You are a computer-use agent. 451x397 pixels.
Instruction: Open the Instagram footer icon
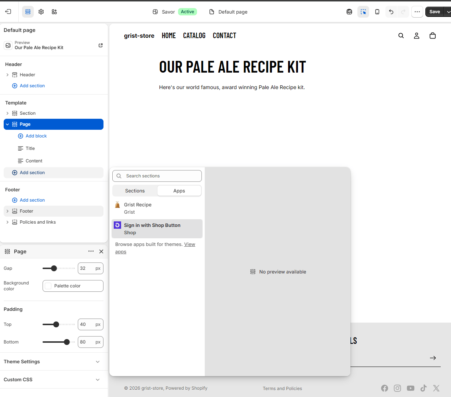(x=397, y=388)
